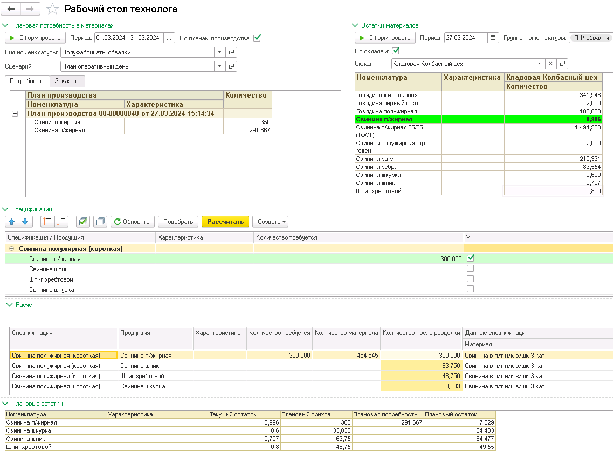
Task: Click the back navigation arrow
Action: (11, 9)
